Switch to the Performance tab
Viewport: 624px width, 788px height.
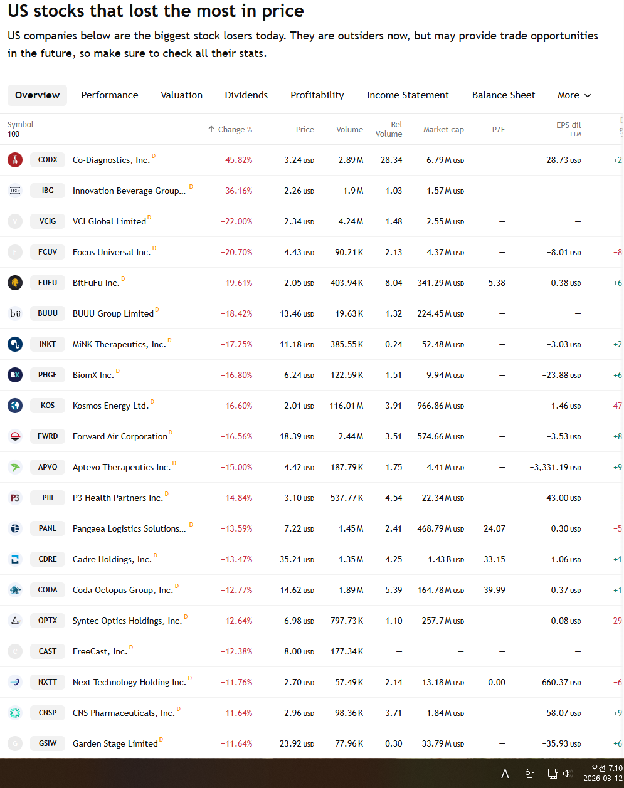point(110,95)
